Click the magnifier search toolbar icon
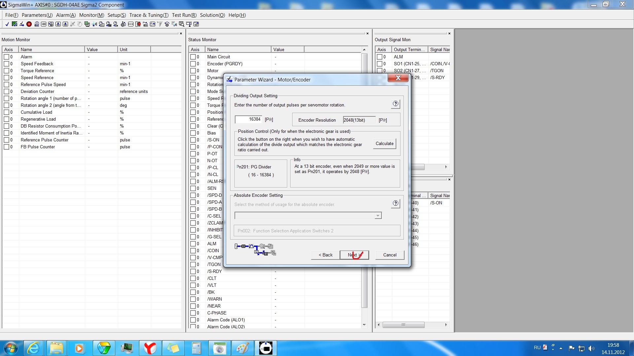This screenshot has width=634, height=356. pos(182,24)
